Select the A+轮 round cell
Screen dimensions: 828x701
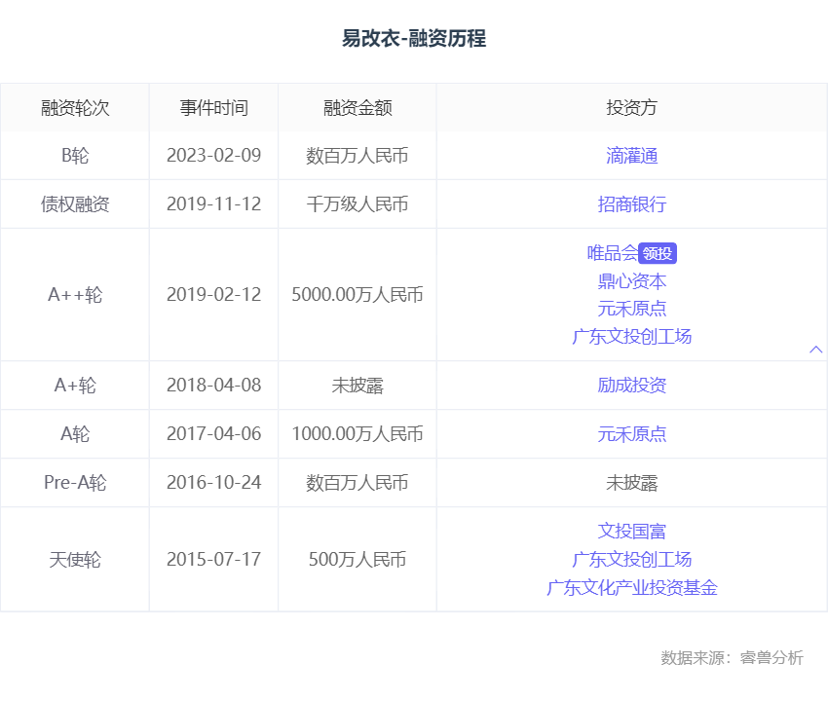[75, 386]
